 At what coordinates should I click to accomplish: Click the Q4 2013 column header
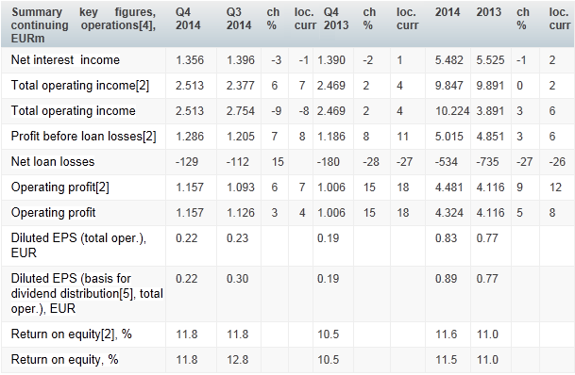click(336, 19)
